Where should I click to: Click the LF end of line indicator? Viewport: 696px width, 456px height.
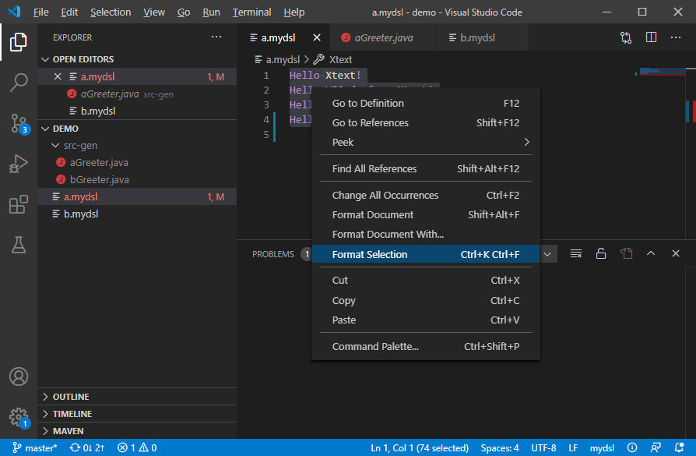coord(573,447)
